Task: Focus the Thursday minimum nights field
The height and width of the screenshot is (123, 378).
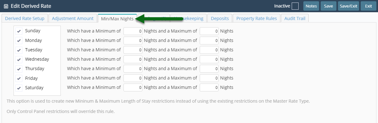Action: (133, 69)
